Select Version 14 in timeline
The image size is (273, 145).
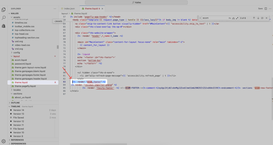point(19,110)
